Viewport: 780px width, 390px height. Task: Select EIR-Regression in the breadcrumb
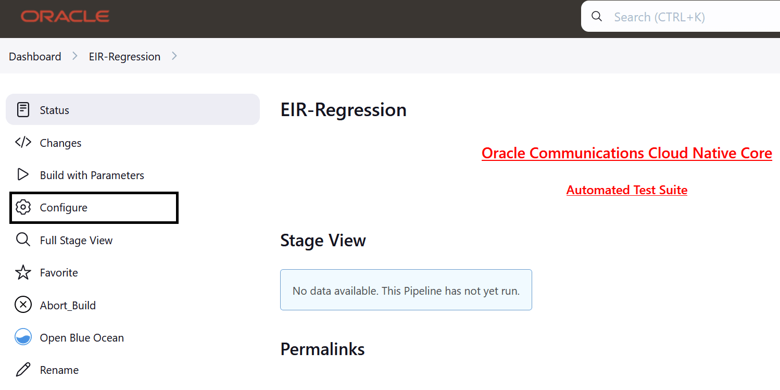pos(124,56)
